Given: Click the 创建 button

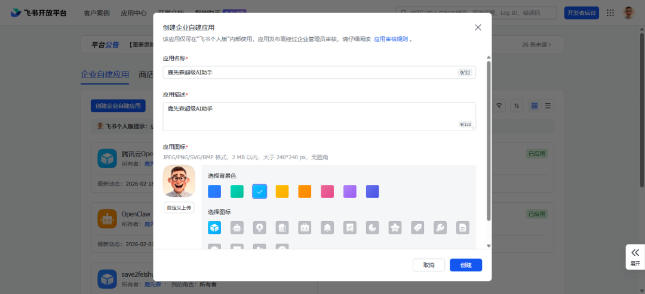Looking at the screenshot, I should click(466, 265).
